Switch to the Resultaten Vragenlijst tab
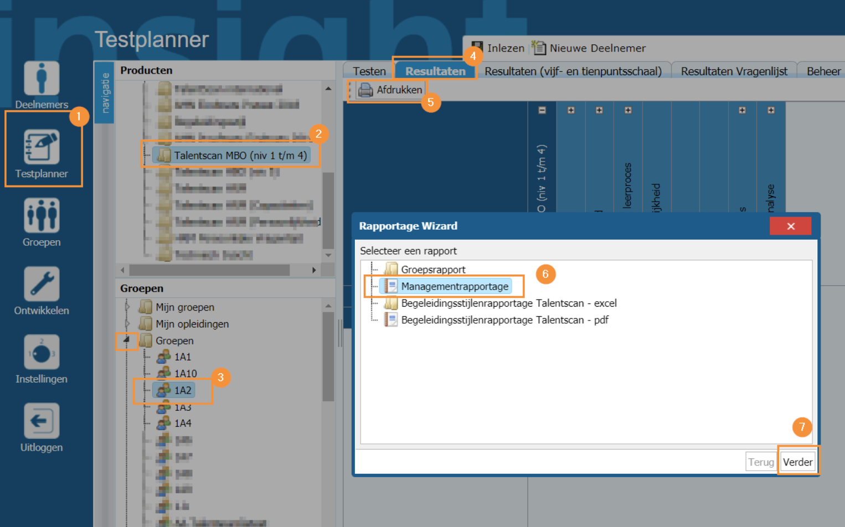The height and width of the screenshot is (527, 845). click(x=734, y=71)
